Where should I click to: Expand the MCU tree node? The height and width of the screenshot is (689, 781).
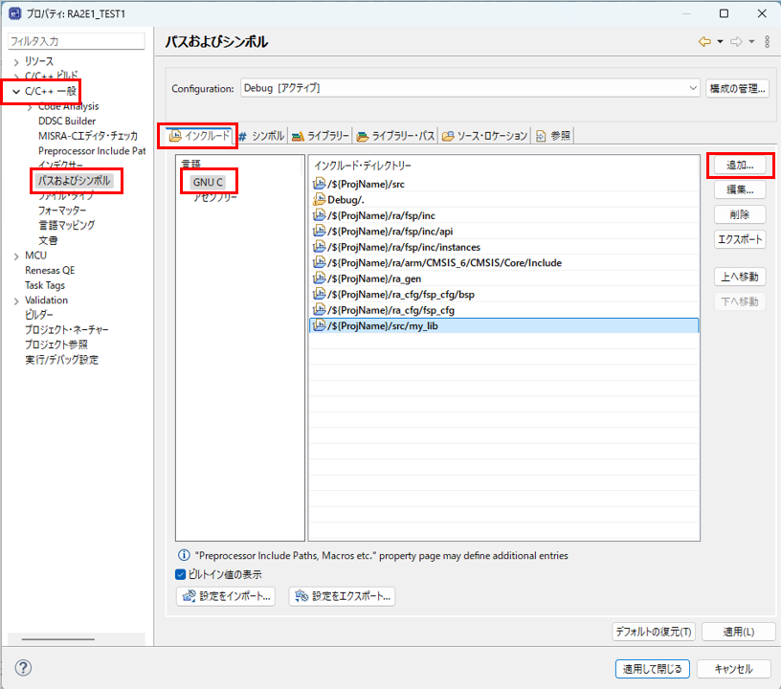[16, 256]
